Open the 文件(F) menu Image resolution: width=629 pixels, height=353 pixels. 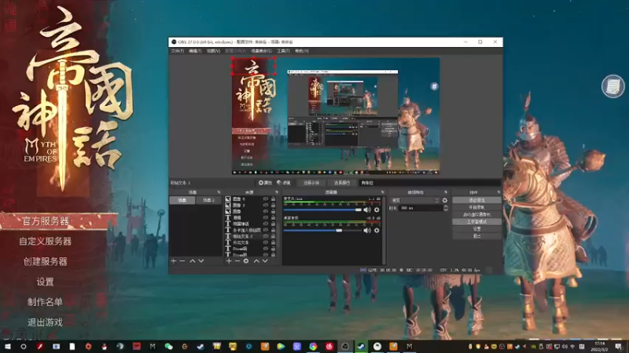point(178,51)
